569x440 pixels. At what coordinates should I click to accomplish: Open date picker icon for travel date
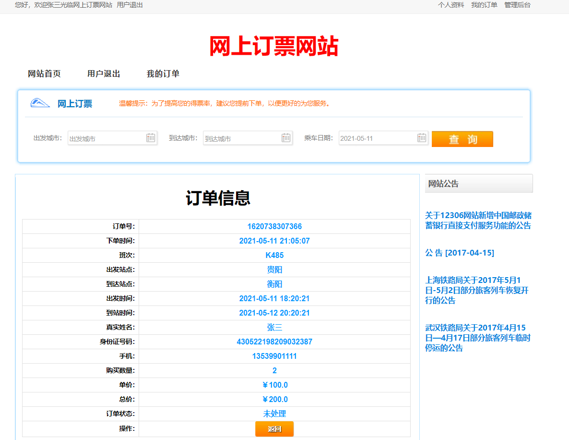pyautogui.click(x=422, y=138)
